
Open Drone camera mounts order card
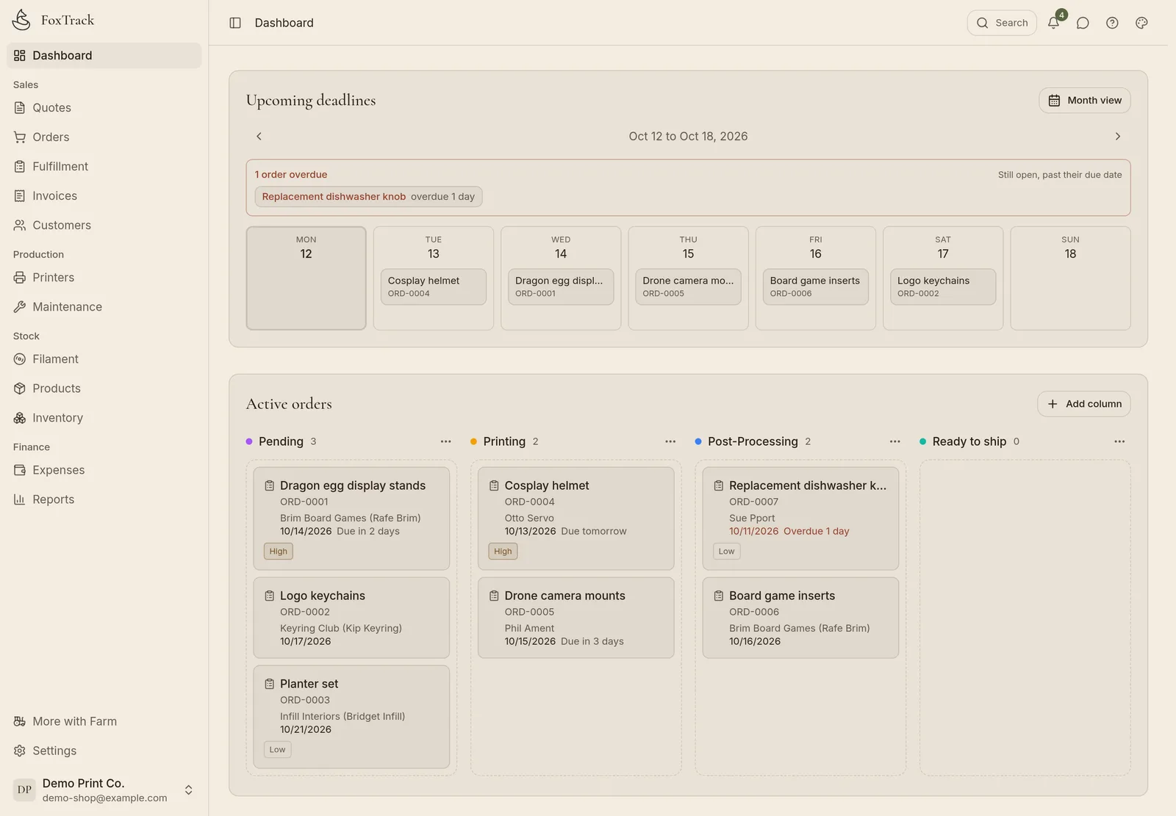(576, 618)
